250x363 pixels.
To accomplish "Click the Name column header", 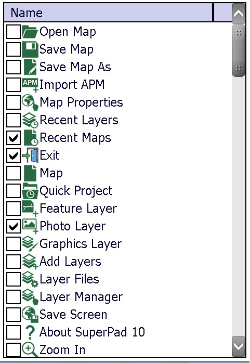I will (x=108, y=12).
